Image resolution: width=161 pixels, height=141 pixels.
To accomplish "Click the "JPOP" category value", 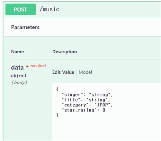I will pyautogui.click(x=103, y=105).
